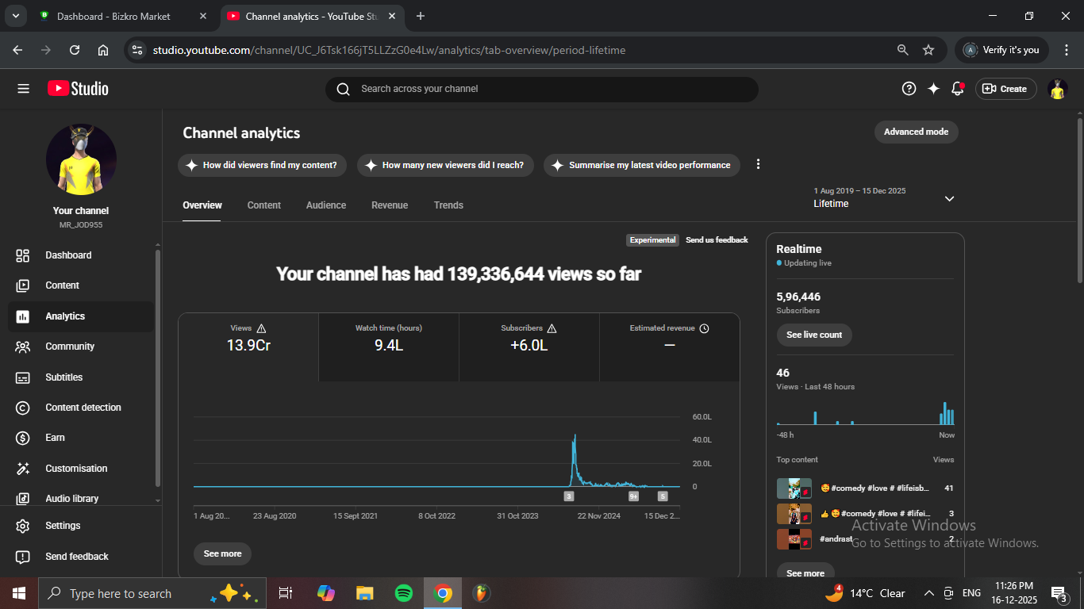Viewport: 1084px width, 609px height.
Task: Click the warning icon beside Views
Action: tap(261, 328)
